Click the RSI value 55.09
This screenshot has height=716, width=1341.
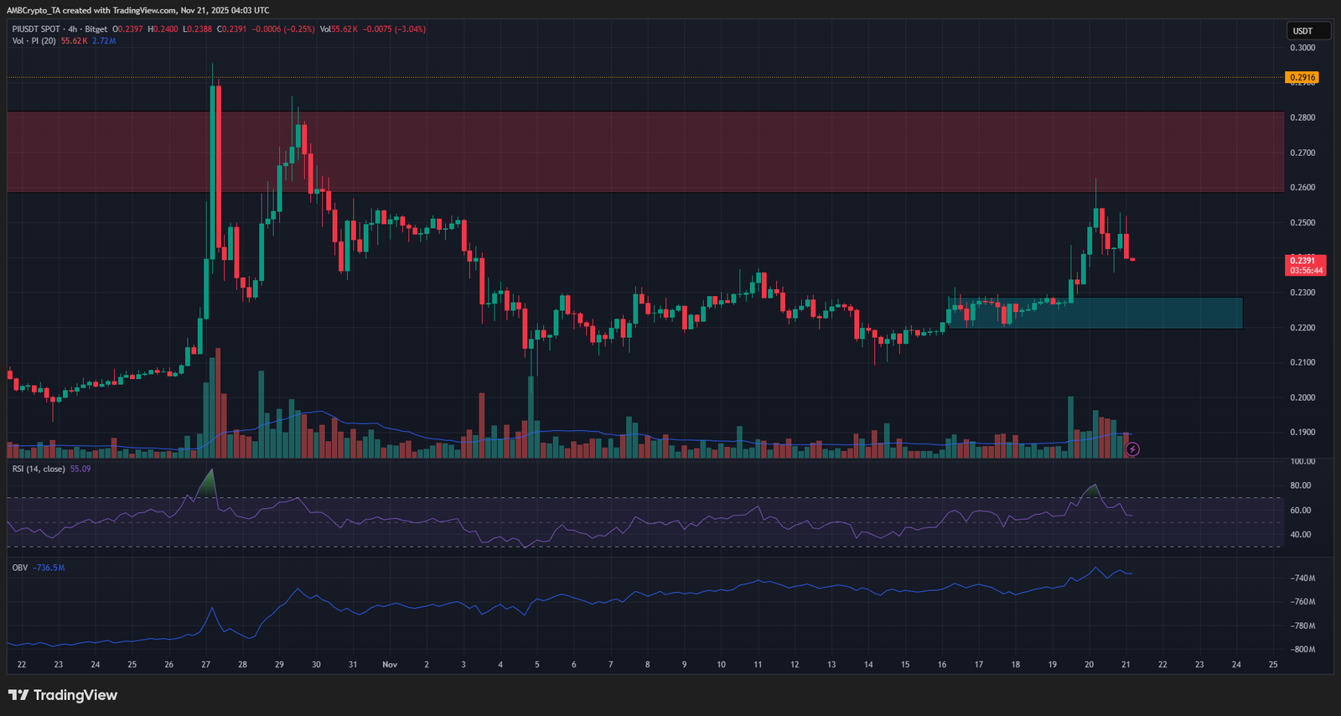click(x=80, y=469)
